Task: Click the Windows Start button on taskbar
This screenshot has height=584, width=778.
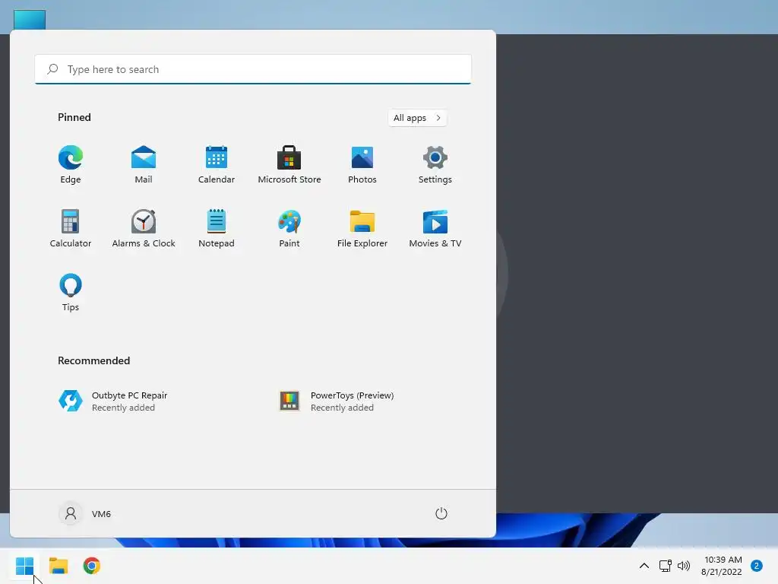Action: pyautogui.click(x=24, y=566)
